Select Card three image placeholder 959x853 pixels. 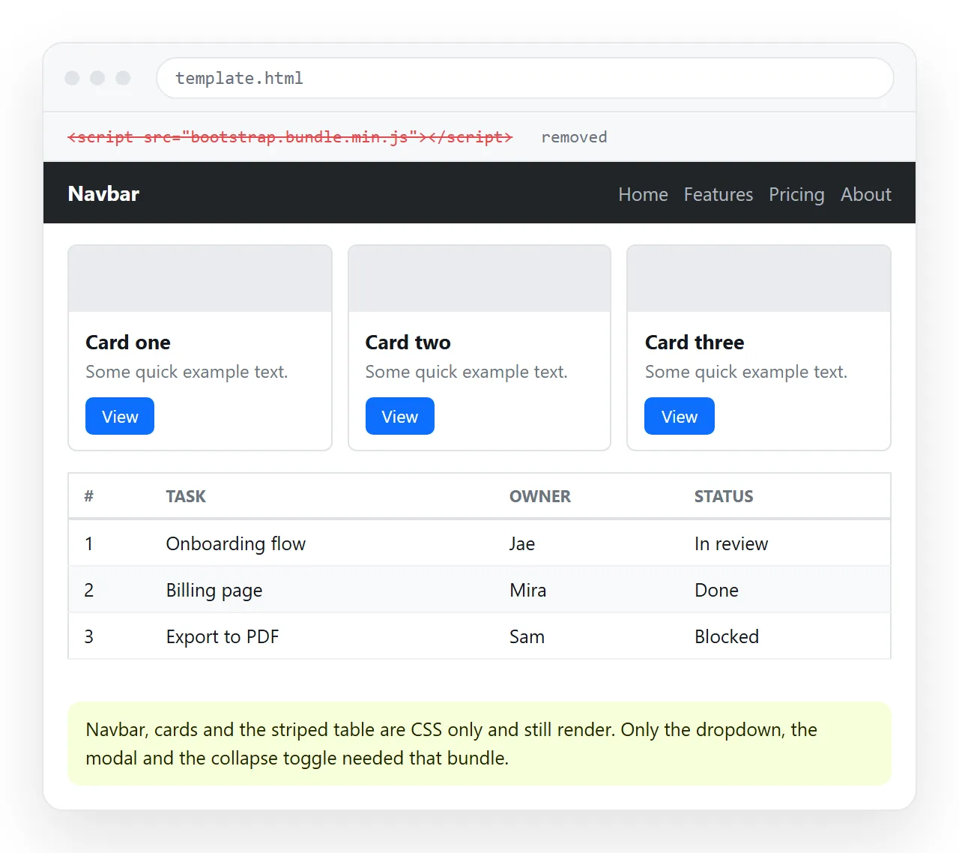tap(759, 278)
